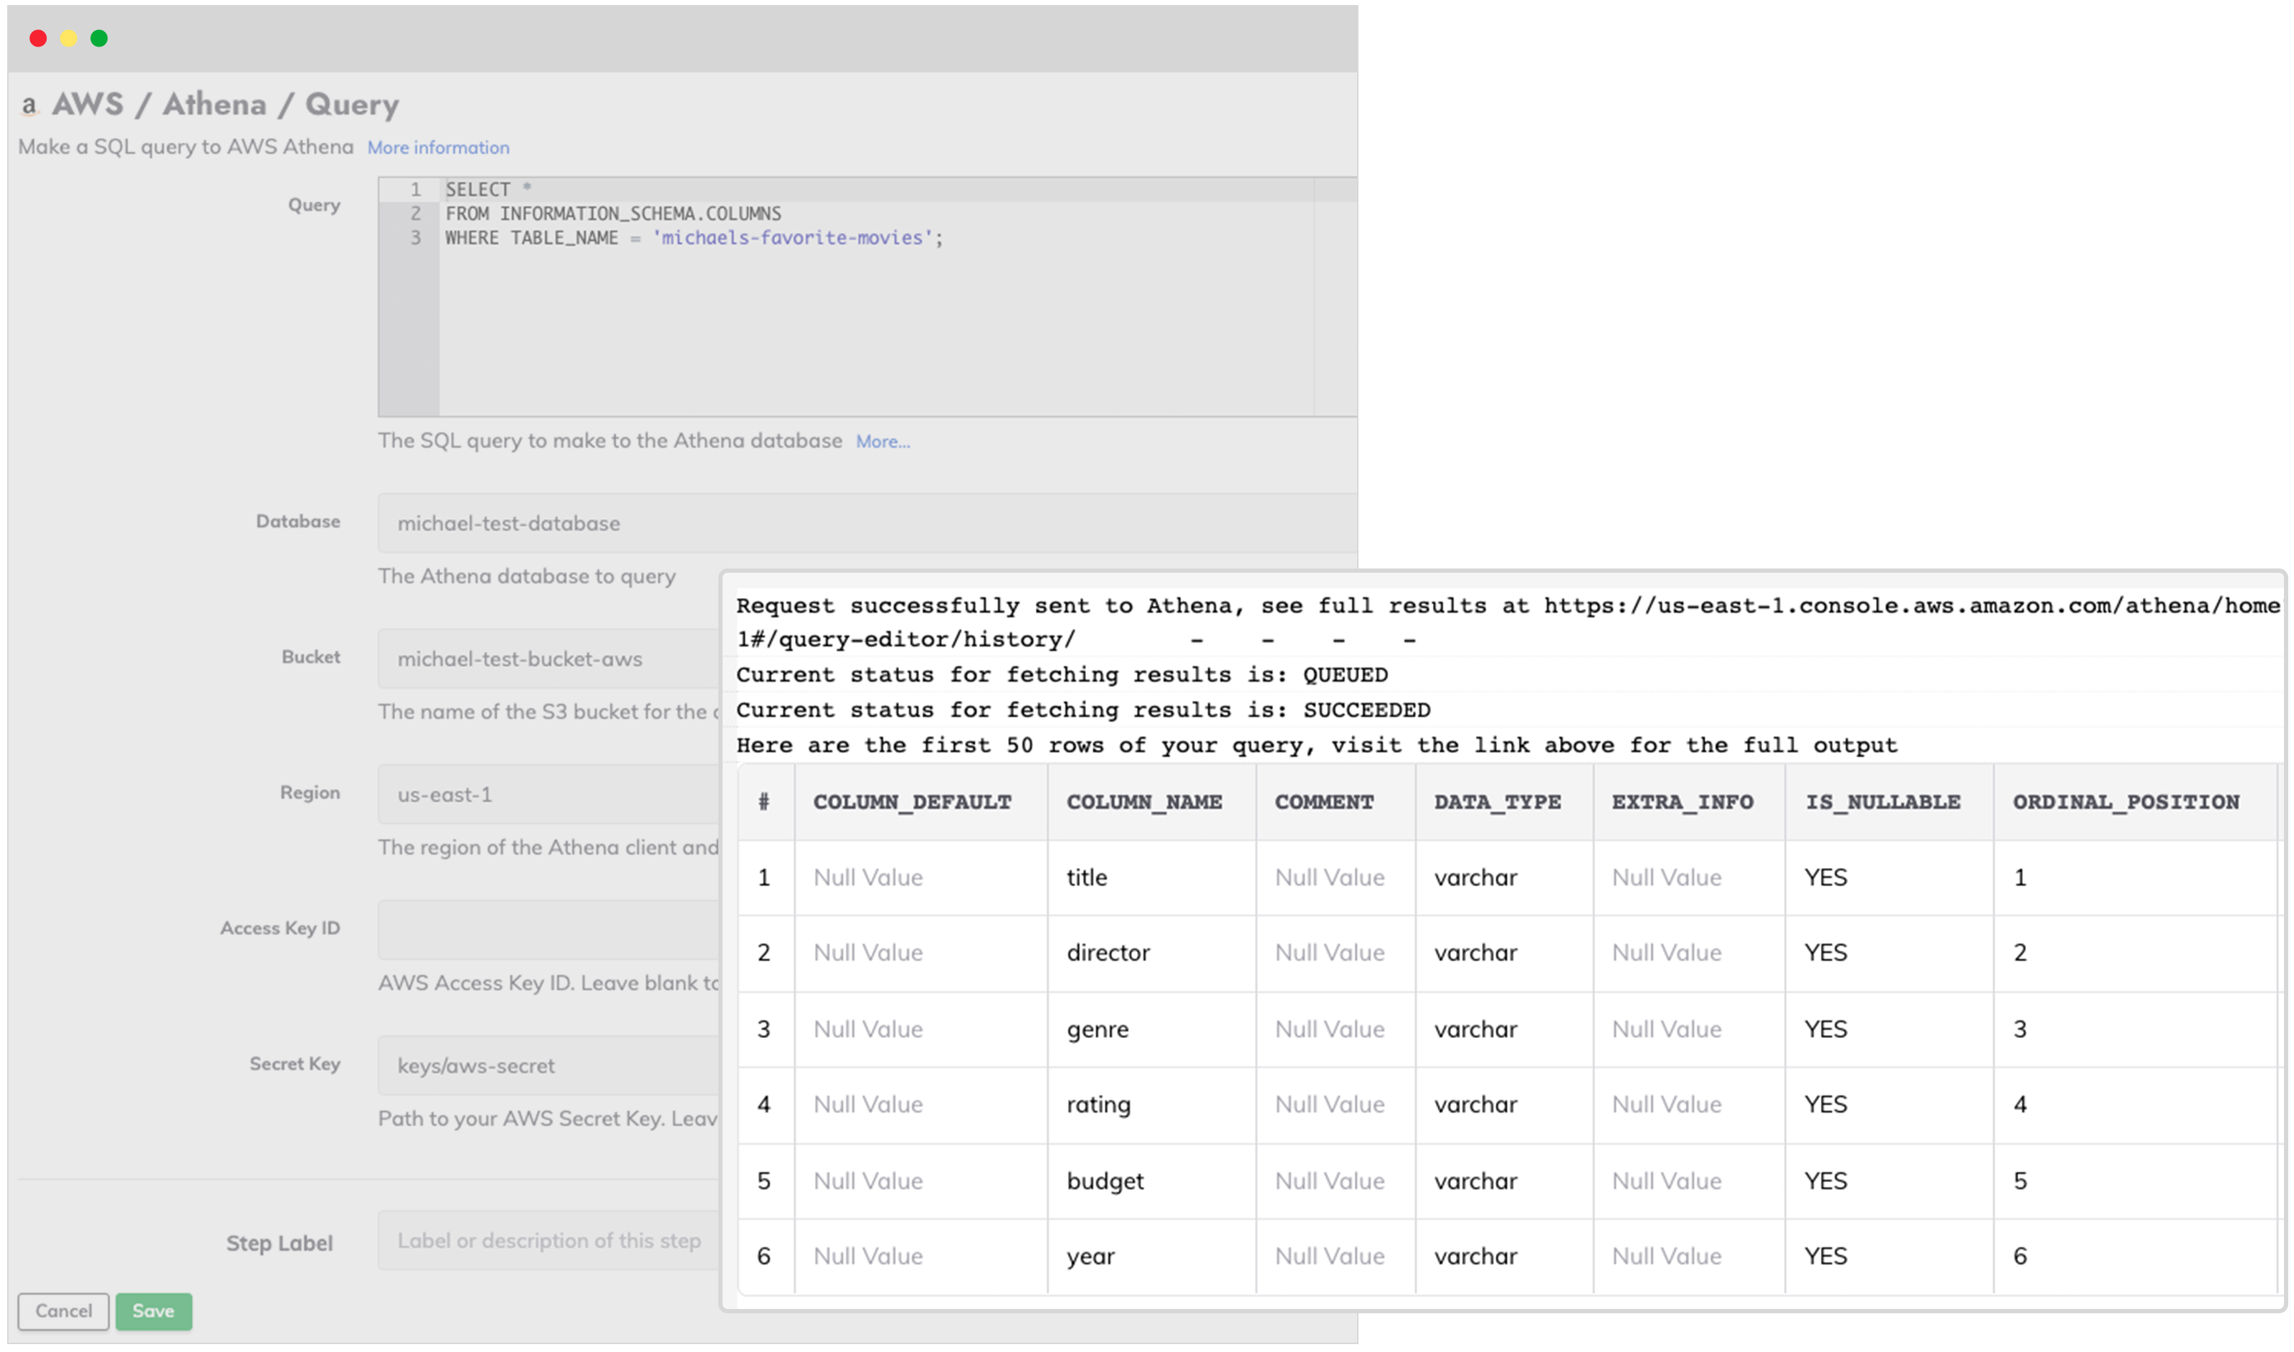Image resolution: width=2294 pixels, height=1352 pixels.
Task: Open the More... link under query editor
Action: (x=882, y=442)
